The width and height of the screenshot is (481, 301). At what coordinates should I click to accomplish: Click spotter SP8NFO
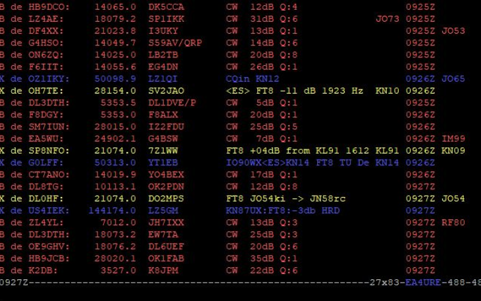click(49, 150)
